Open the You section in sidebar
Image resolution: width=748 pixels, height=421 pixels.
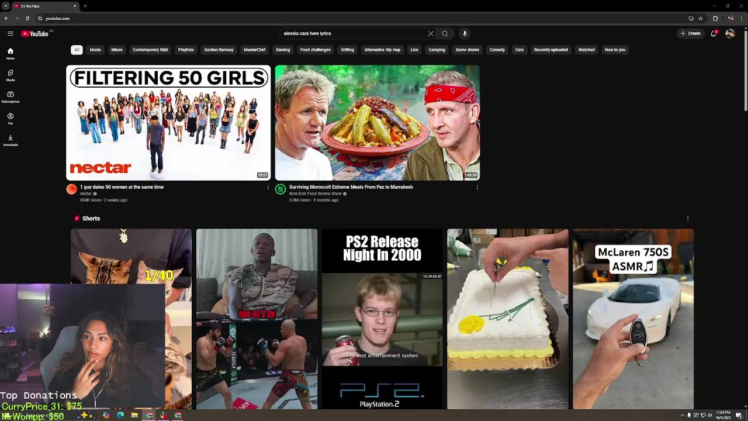tap(11, 119)
